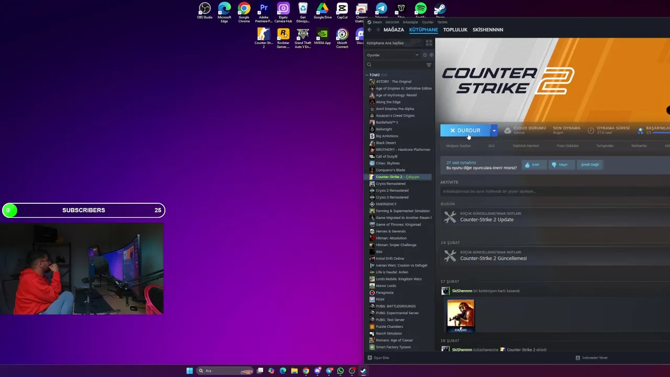Open the Arkadaşlar menu

410,22
